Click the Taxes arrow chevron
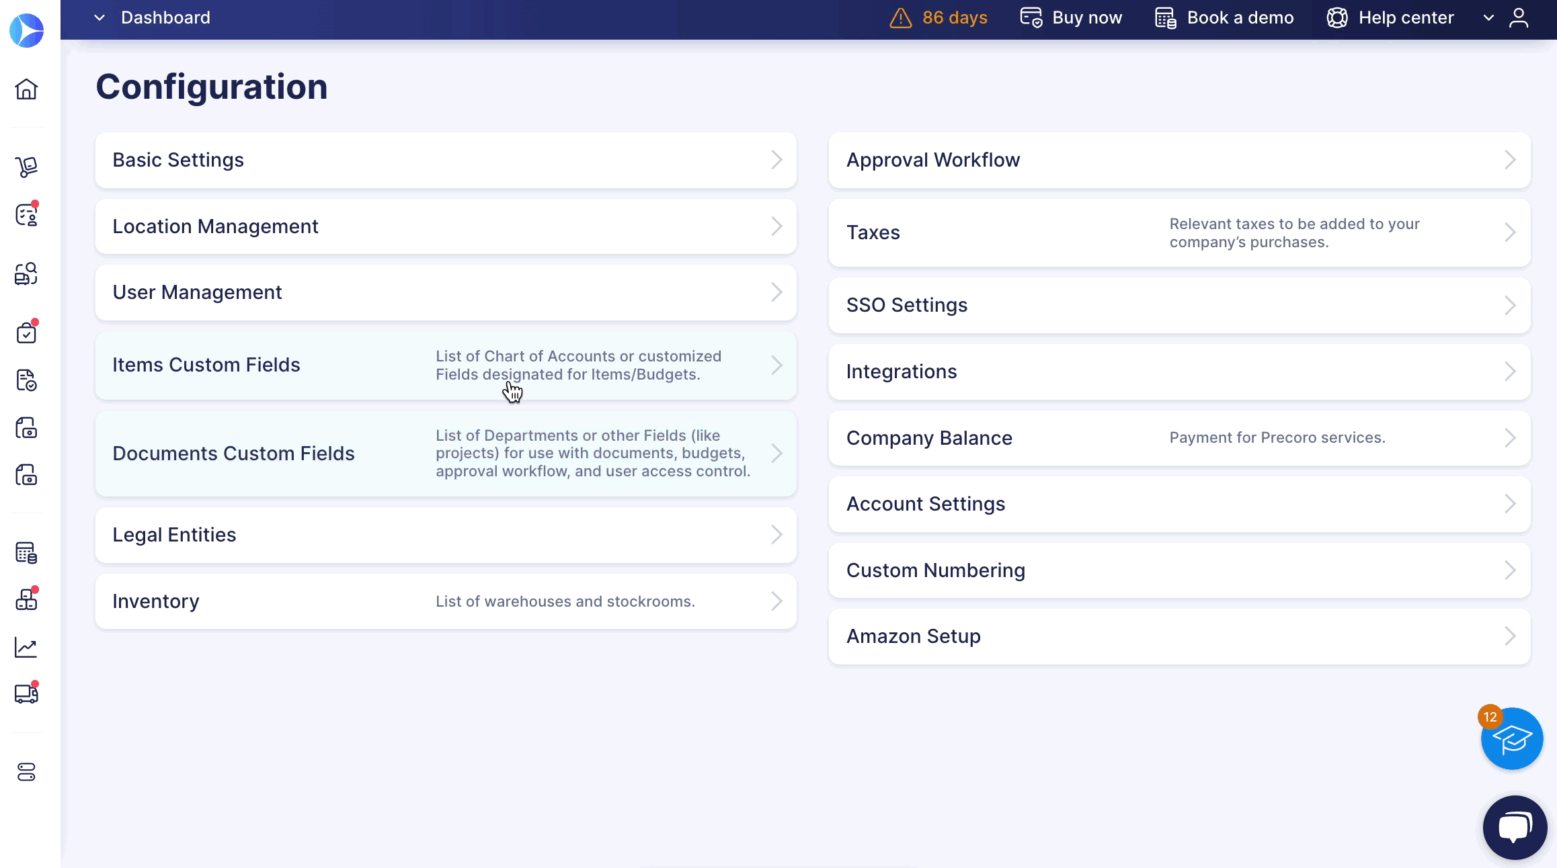1557x868 pixels. 1511,232
